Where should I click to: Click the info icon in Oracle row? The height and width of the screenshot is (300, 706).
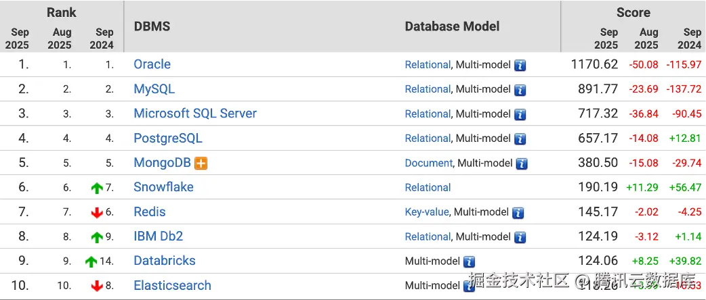pyautogui.click(x=520, y=66)
